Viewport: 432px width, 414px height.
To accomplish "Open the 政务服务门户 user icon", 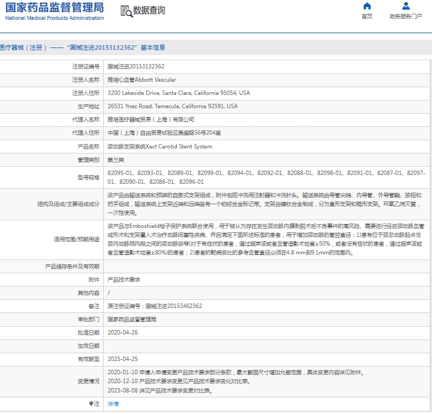I will [406, 6].
